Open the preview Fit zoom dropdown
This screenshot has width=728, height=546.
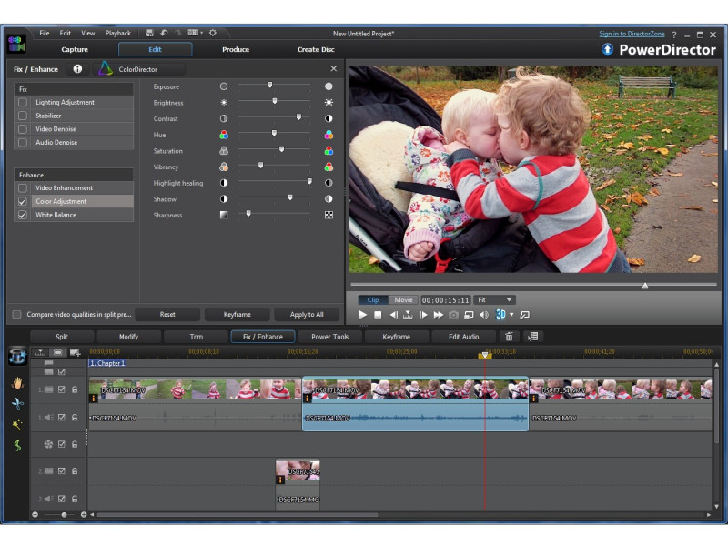(x=494, y=300)
